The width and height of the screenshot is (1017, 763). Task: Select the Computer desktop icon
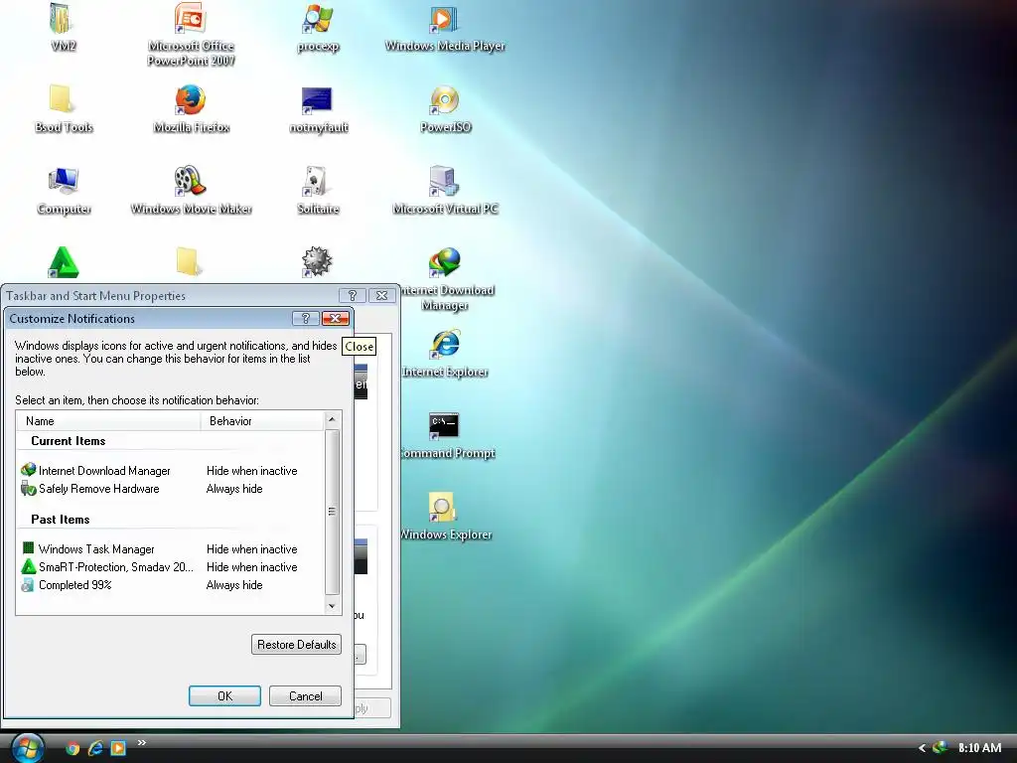[x=63, y=190]
